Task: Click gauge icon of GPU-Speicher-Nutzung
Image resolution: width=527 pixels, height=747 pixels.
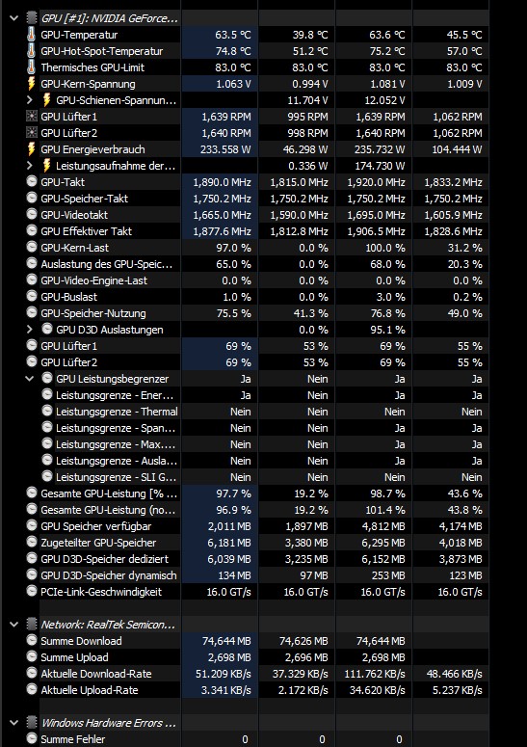Action: tap(32, 313)
